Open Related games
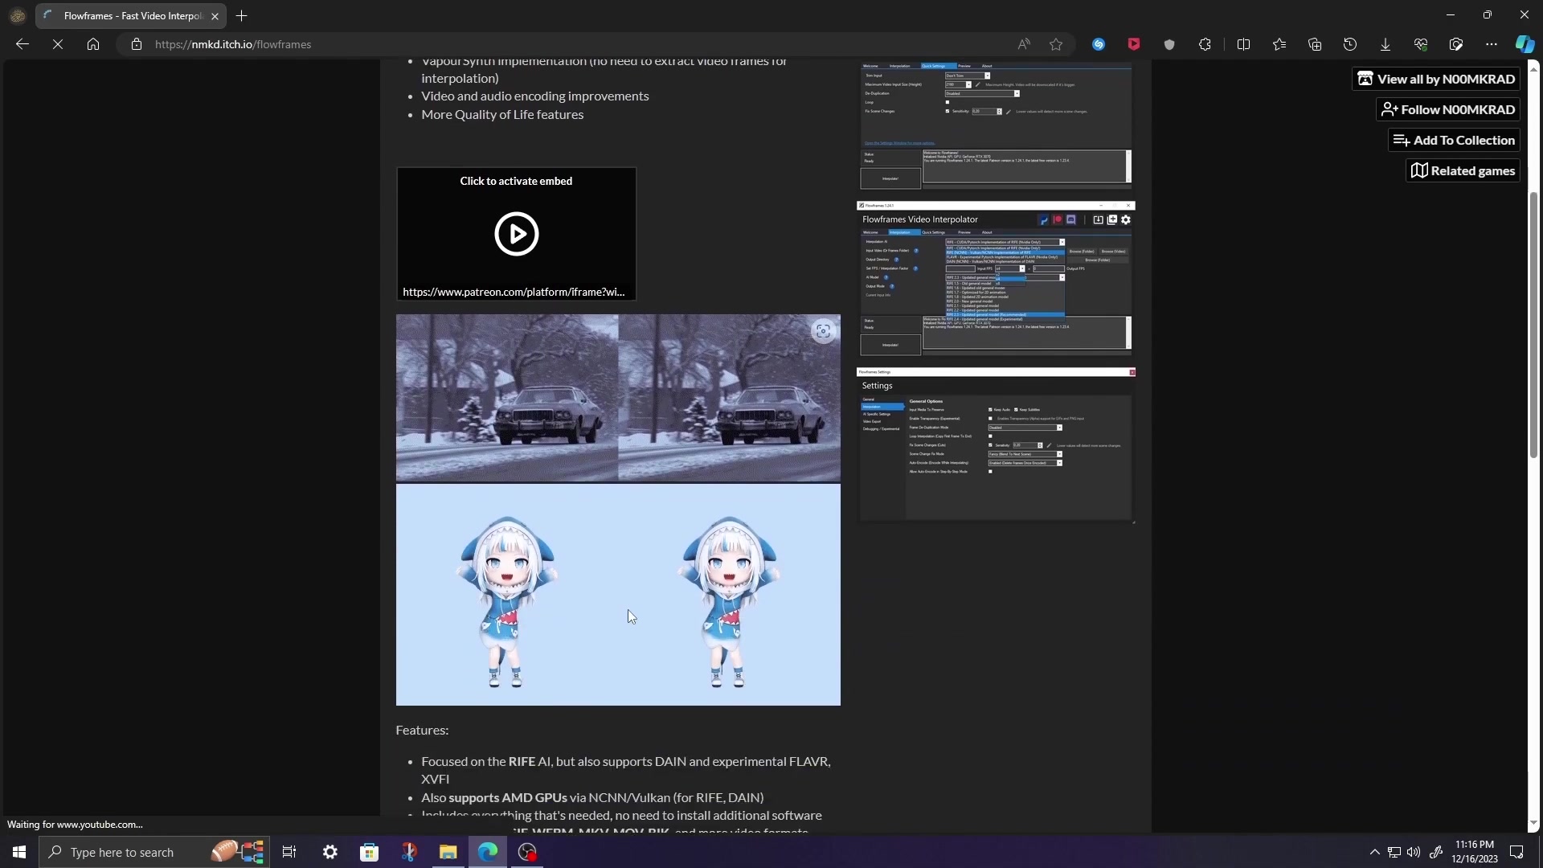This screenshot has height=868, width=1543. (x=1463, y=170)
